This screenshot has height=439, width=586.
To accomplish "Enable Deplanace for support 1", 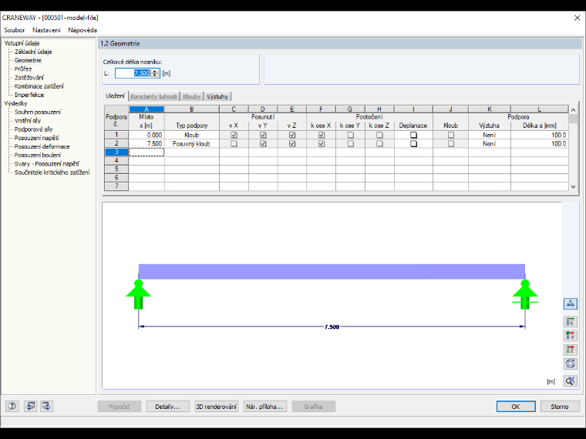I will 414,135.
